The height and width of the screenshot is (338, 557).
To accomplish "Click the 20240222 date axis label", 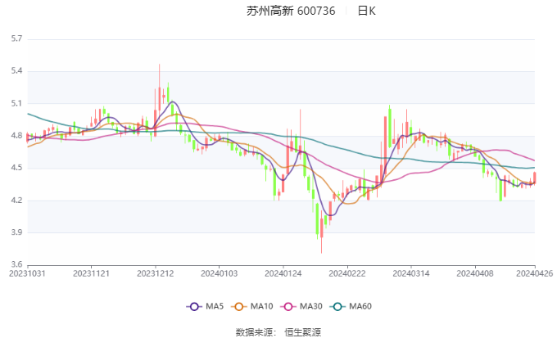I will click(347, 273).
